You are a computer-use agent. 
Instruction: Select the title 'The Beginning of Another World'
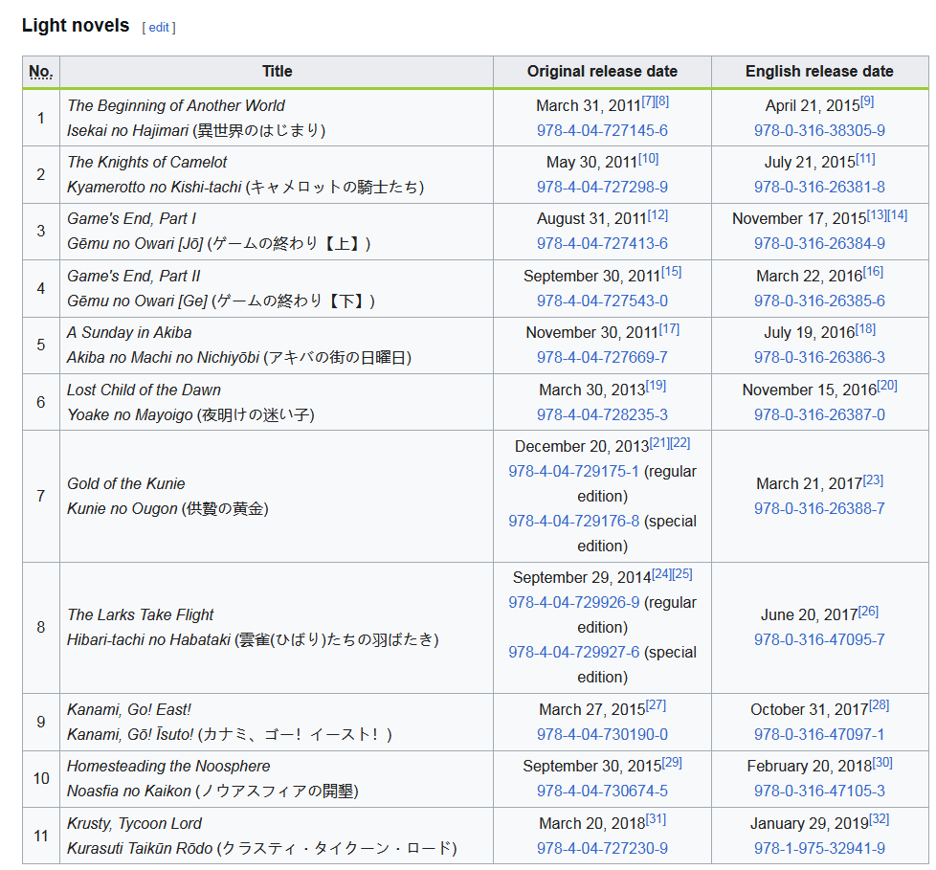(176, 105)
